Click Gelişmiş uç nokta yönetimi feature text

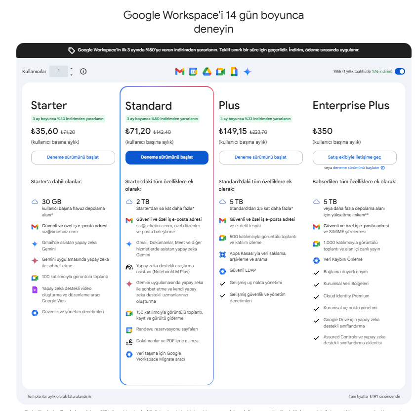[256, 283]
